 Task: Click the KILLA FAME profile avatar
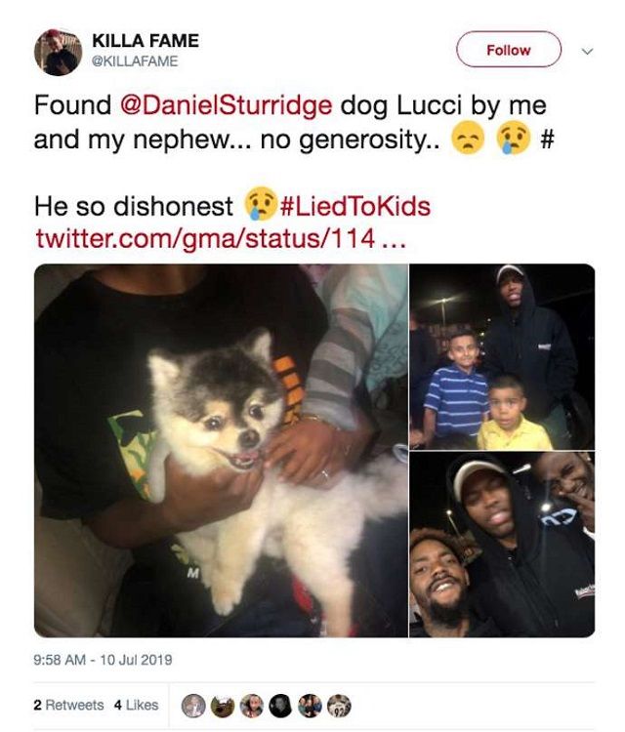point(59,52)
